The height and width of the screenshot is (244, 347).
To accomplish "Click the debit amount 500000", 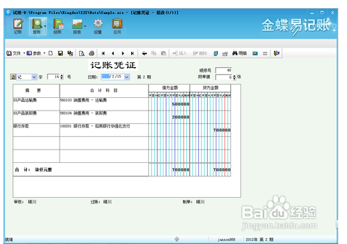I will pos(180,104).
